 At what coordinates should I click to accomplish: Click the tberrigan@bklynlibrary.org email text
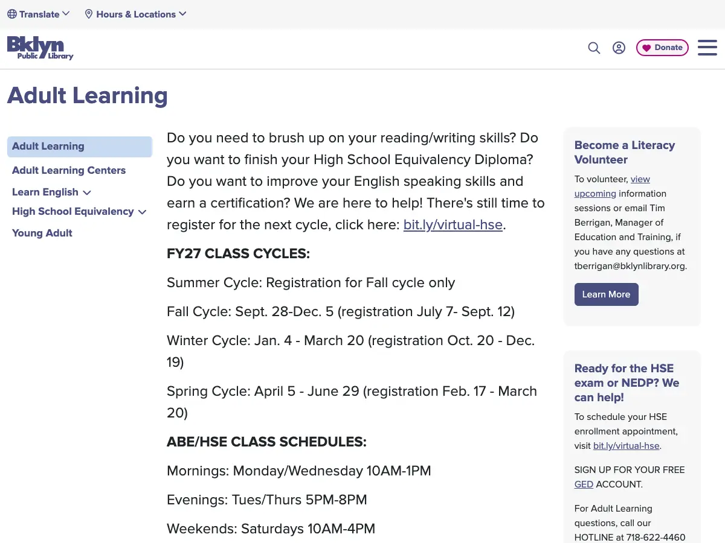tap(630, 266)
